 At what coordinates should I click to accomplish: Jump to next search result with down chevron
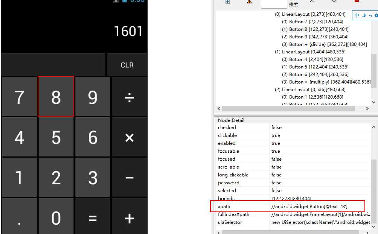coord(334,2)
